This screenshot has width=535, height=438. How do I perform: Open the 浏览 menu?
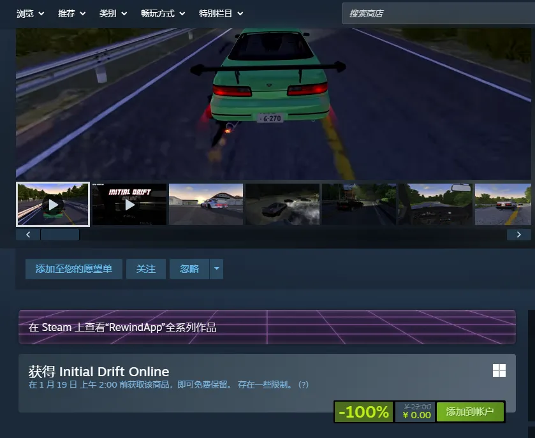click(30, 13)
